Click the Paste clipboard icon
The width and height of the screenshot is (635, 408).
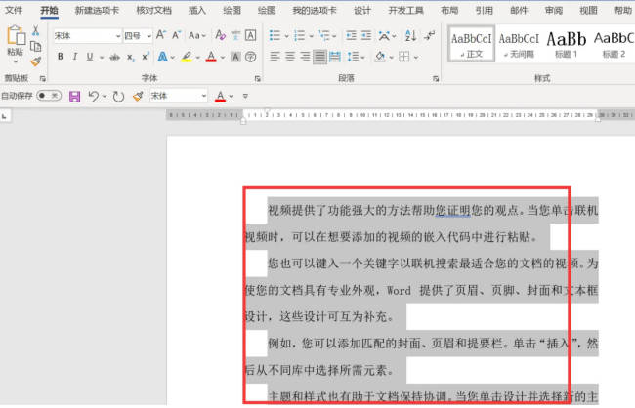point(16,35)
